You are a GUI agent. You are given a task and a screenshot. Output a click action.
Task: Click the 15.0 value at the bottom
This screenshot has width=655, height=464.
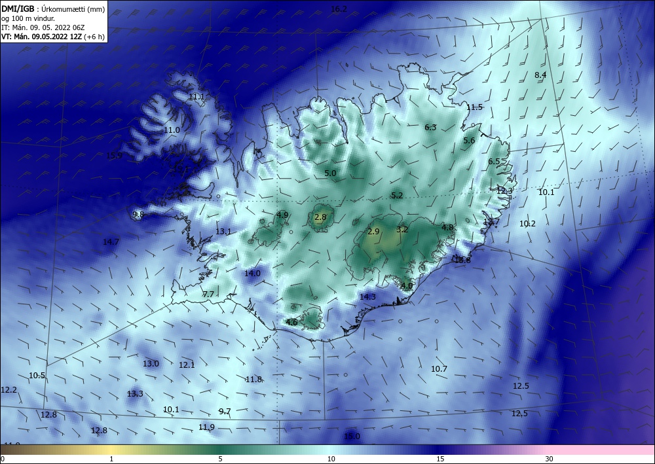pyautogui.click(x=352, y=436)
